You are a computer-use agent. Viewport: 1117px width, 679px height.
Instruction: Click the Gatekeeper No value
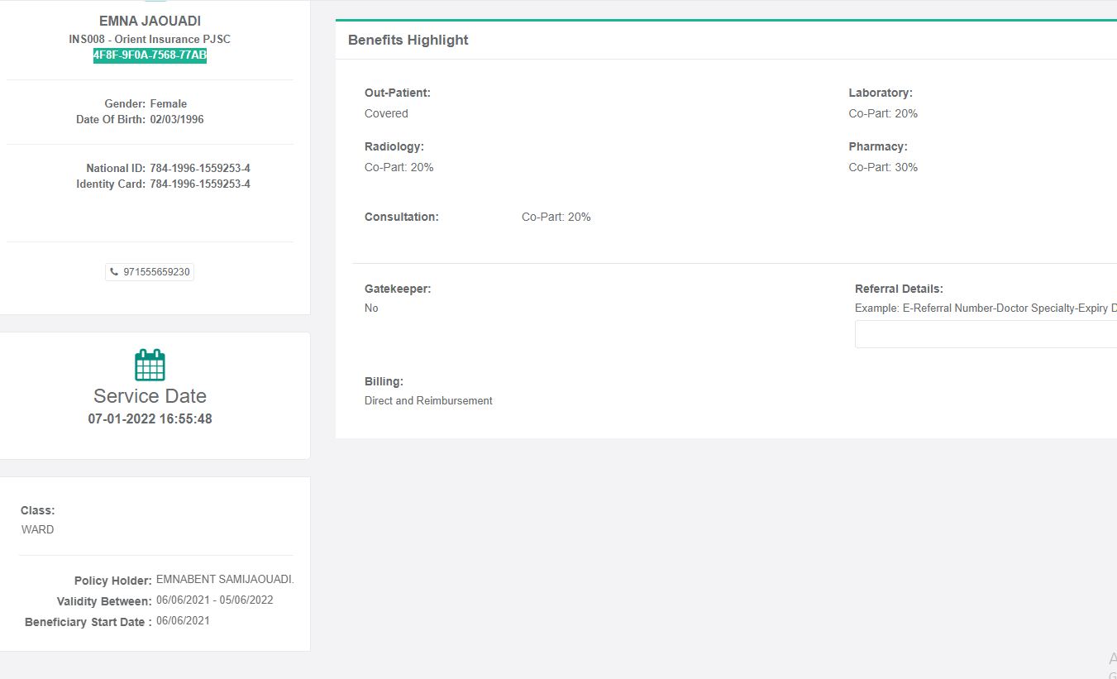pyautogui.click(x=371, y=308)
